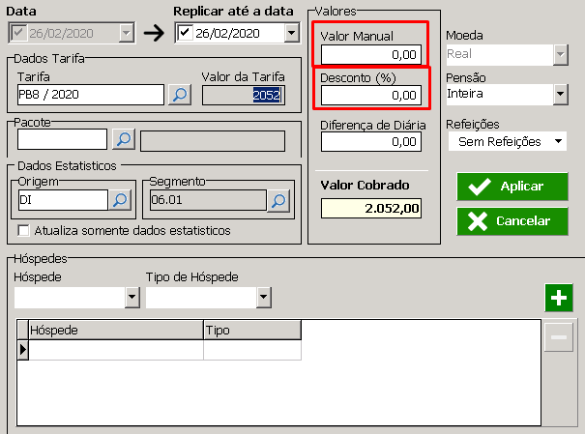Viewport: 585px width, 434px height.
Task: Click the Hóspede column header
Action: pos(116,330)
